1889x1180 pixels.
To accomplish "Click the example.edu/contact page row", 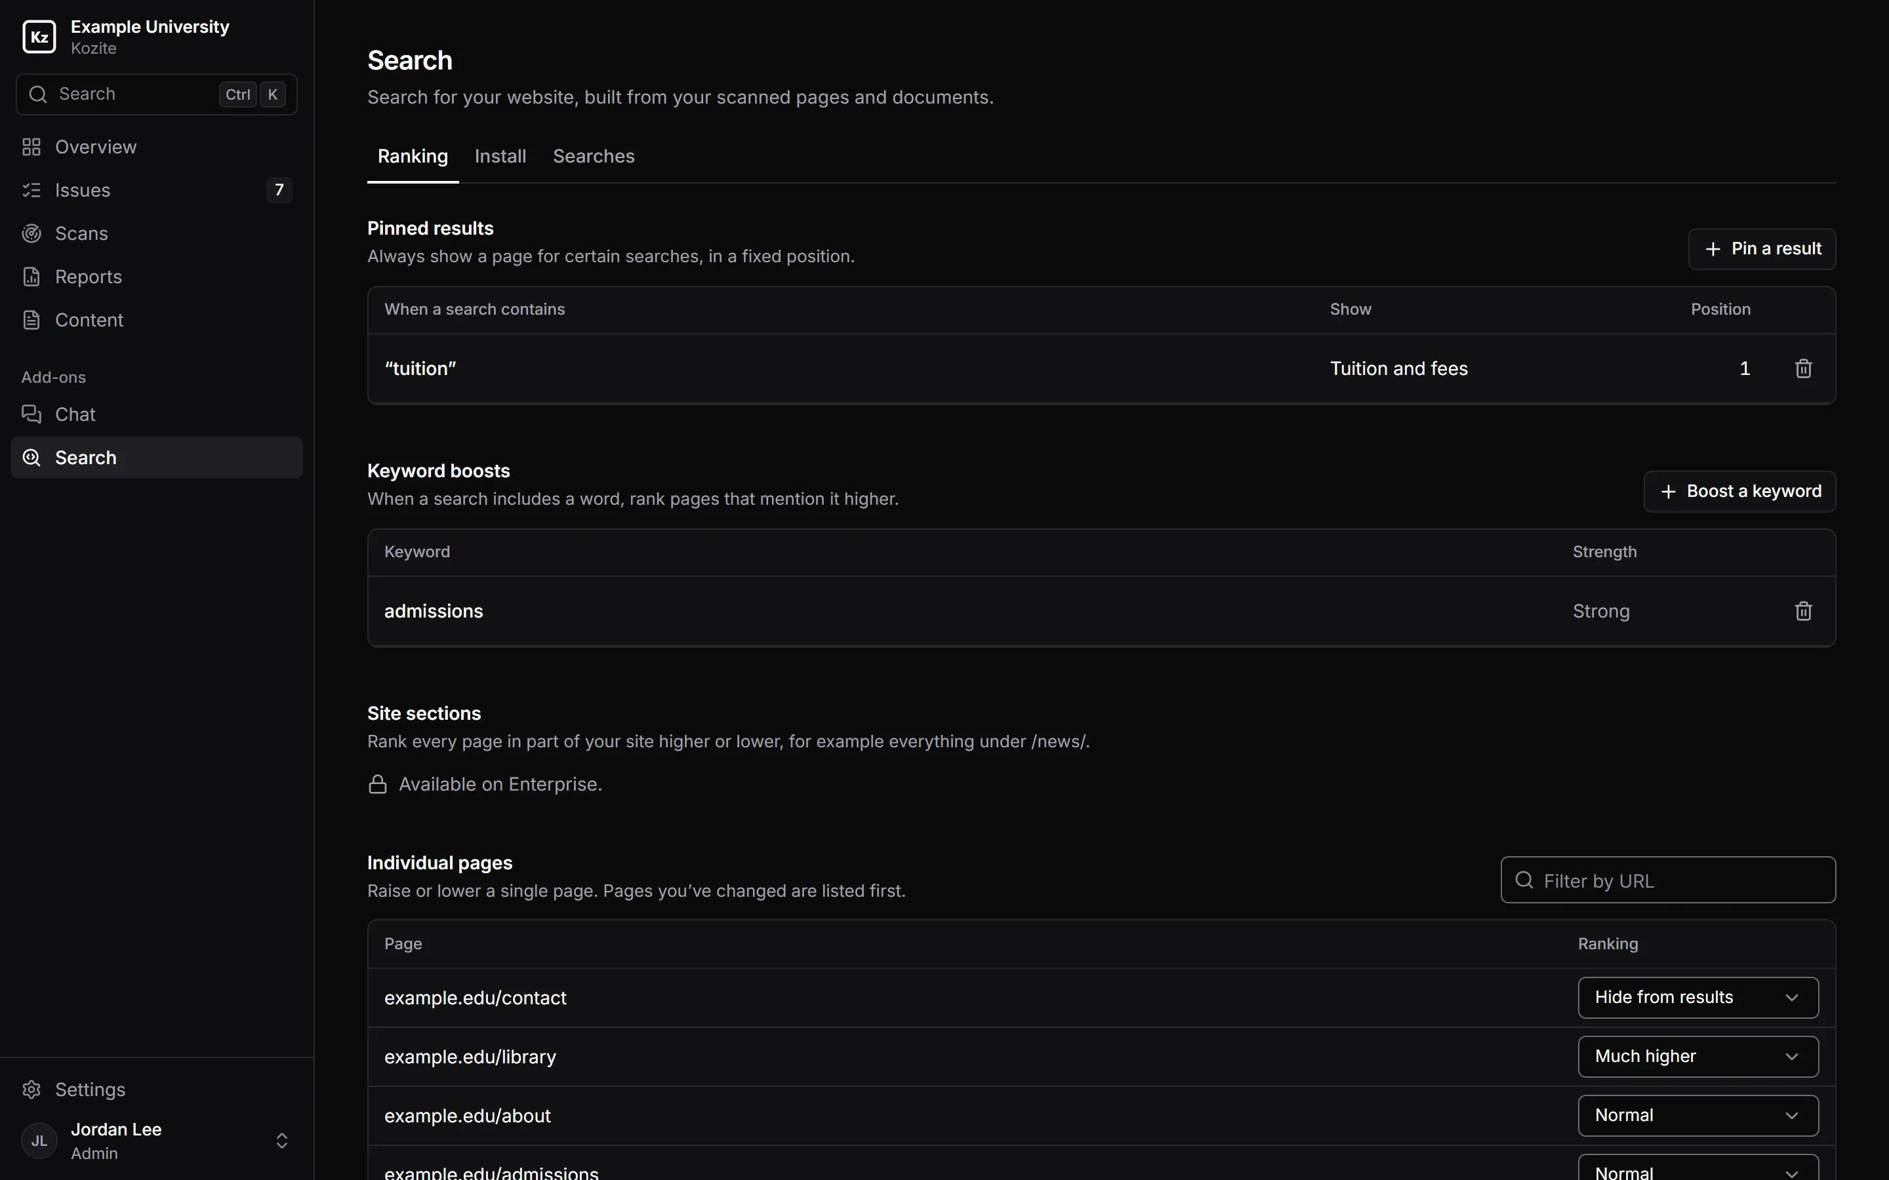I will (x=1101, y=997).
